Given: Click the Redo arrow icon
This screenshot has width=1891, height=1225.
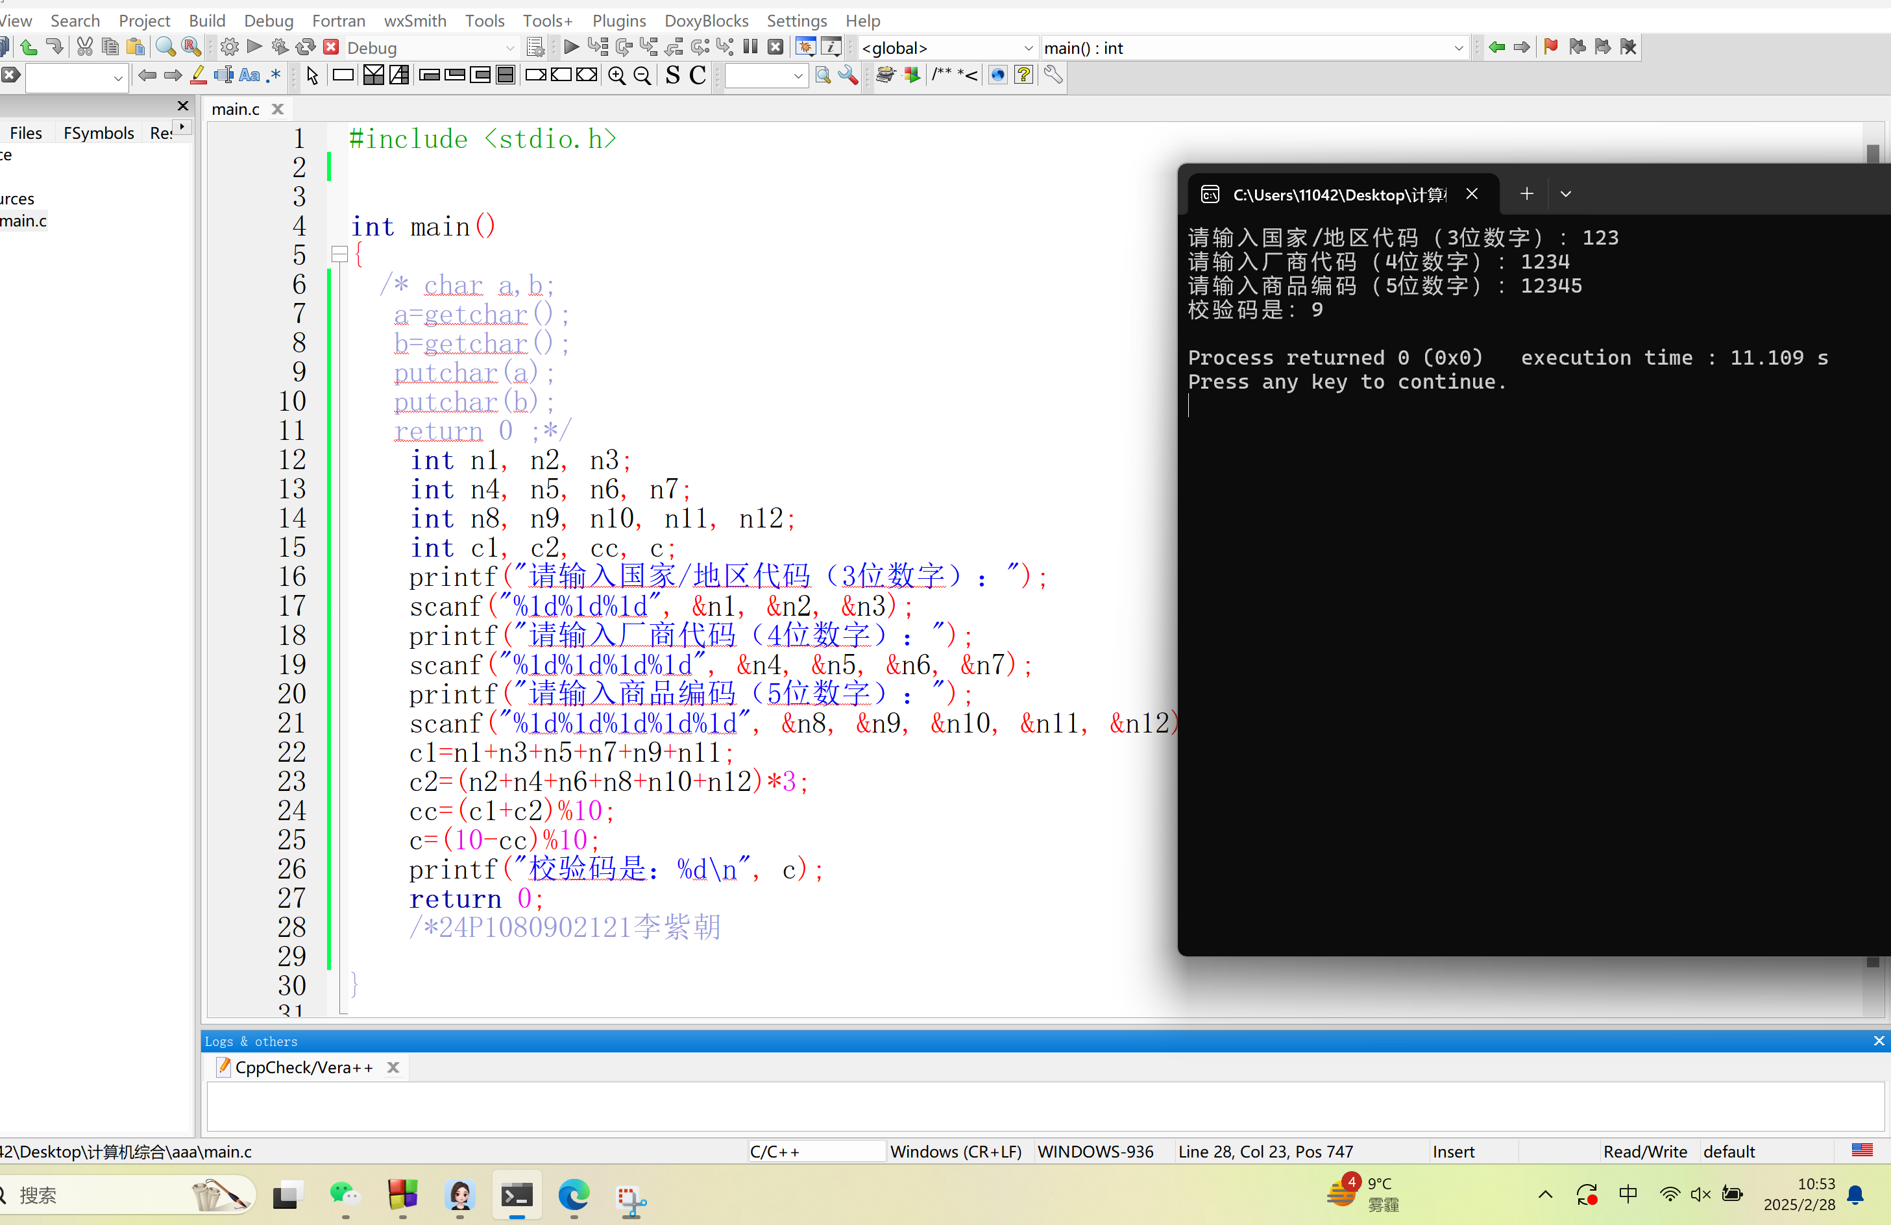Looking at the screenshot, I should tap(54, 47).
